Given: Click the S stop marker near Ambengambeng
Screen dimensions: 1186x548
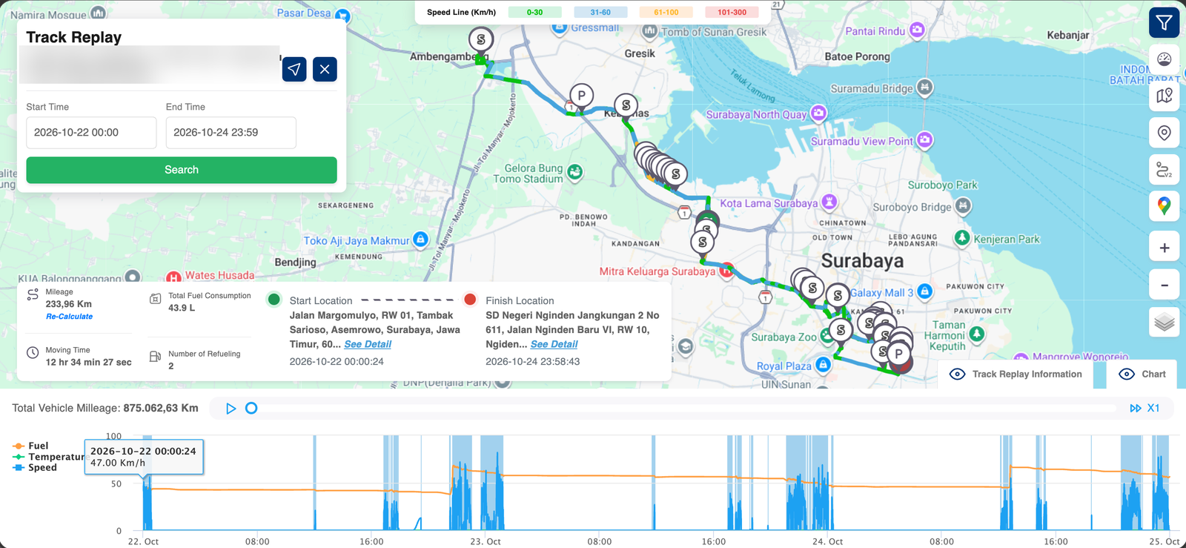Looking at the screenshot, I should (x=481, y=39).
